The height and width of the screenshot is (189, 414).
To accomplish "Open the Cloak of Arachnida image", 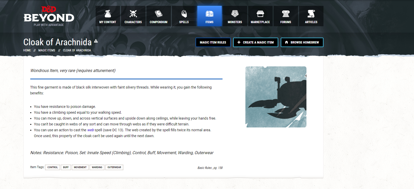I will tap(276, 97).
